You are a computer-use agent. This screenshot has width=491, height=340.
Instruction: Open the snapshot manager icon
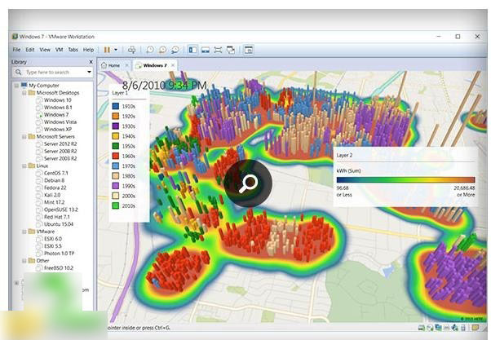click(176, 50)
